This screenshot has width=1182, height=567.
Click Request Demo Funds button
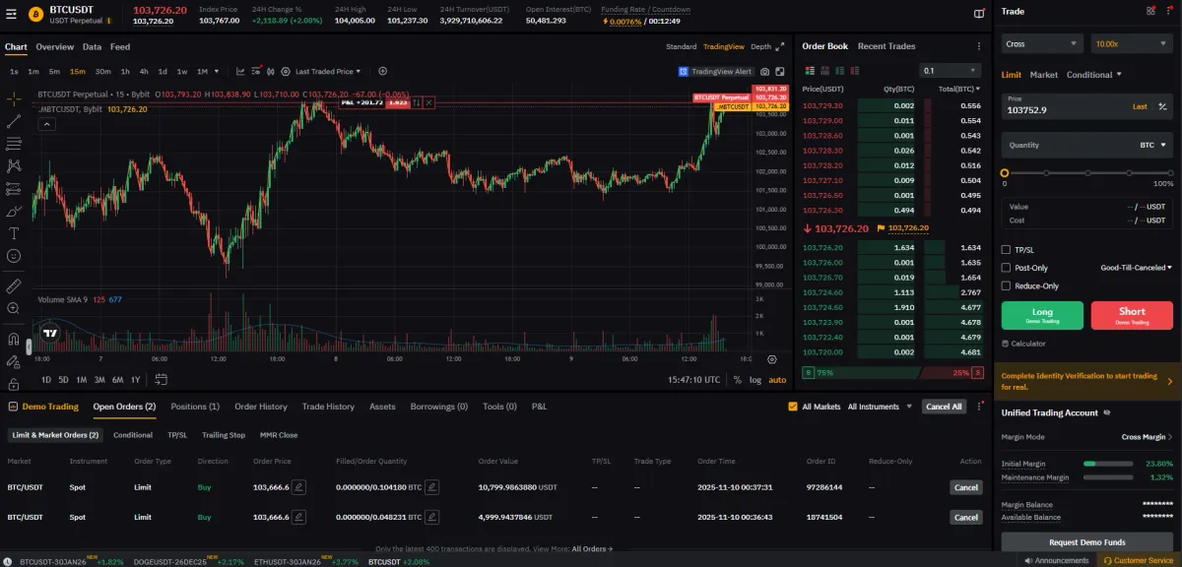coord(1087,542)
